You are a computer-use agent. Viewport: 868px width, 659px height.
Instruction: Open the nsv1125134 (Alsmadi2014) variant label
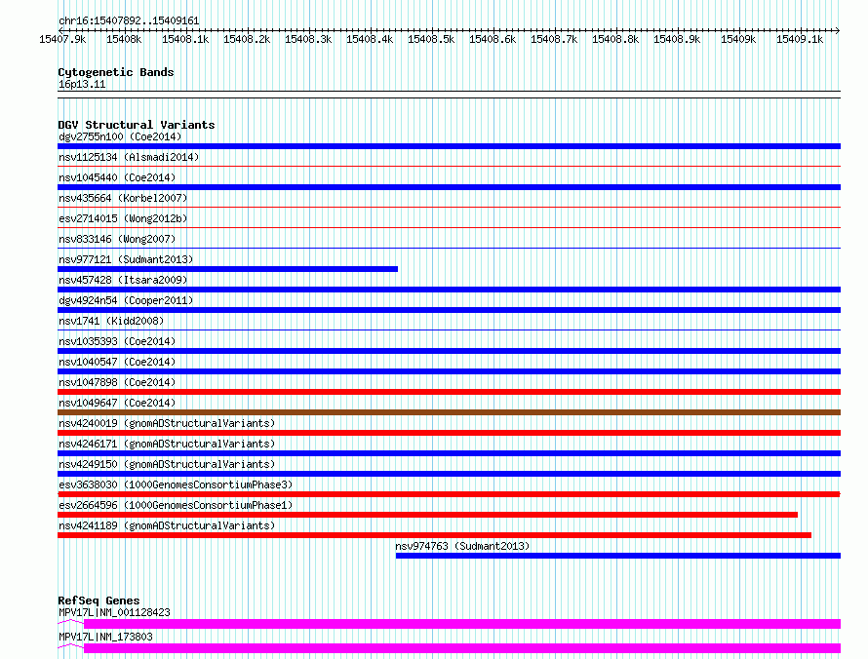[129, 157]
